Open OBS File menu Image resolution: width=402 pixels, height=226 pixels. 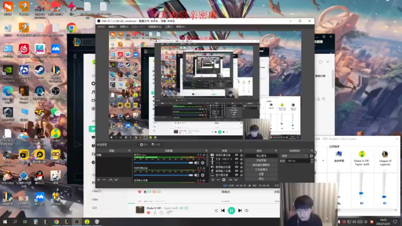click(x=101, y=27)
